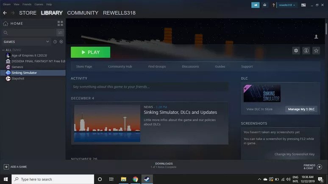Open the rewells318 account dropdown

click(x=287, y=5)
